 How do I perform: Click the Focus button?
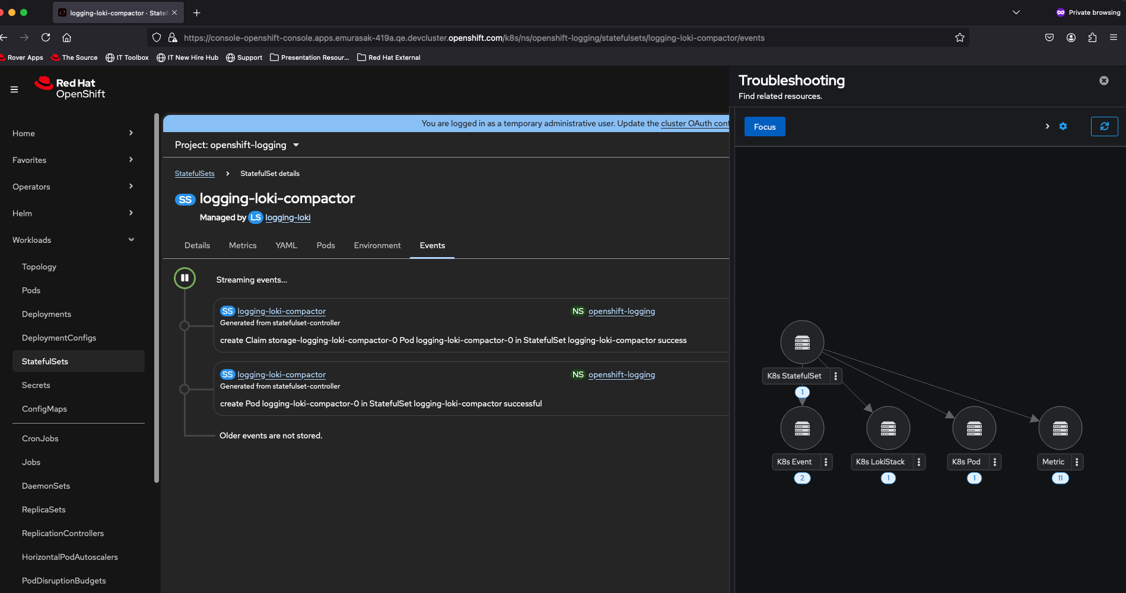tap(765, 127)
